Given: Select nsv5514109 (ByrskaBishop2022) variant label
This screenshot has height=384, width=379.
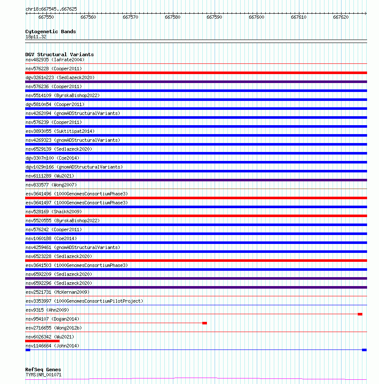Looking at the screenshot, I should click(x=63, y=95).
